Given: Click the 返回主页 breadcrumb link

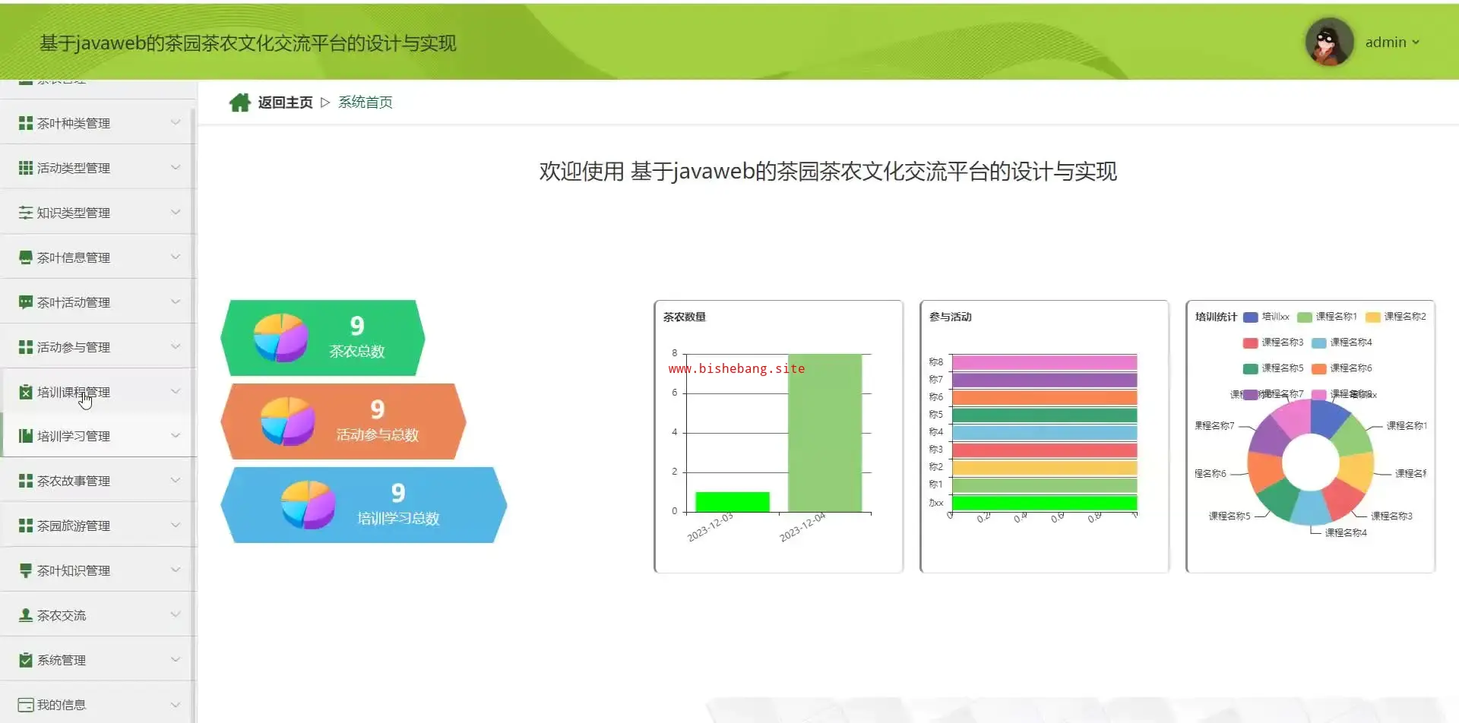Looking at the screenshot, I should tap(285, 103).
